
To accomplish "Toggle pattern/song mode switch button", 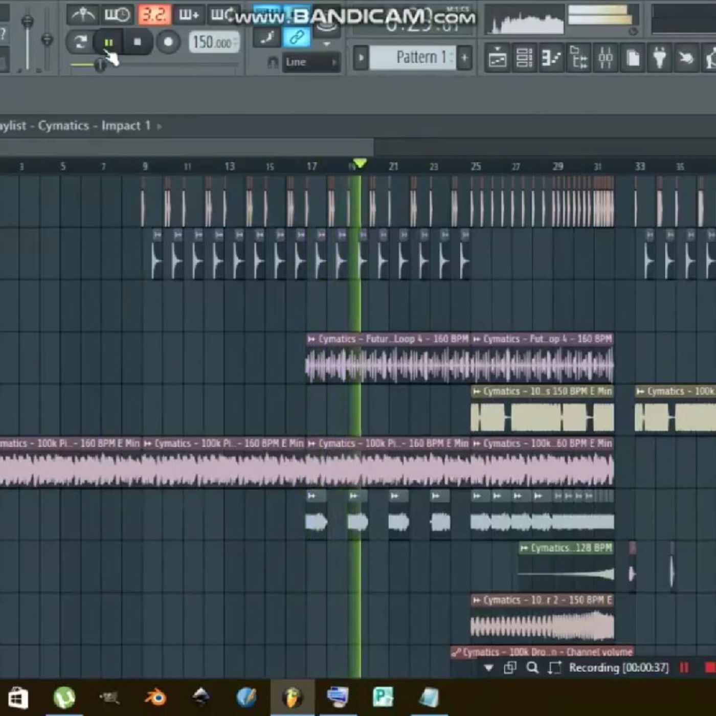I will point(80,42).
